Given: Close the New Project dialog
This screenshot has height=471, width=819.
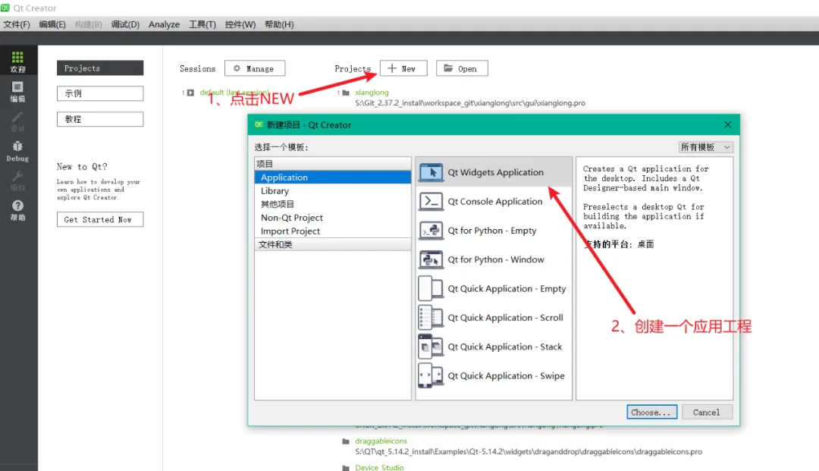Looking at the screenshot, I should [x=727, y=125].
